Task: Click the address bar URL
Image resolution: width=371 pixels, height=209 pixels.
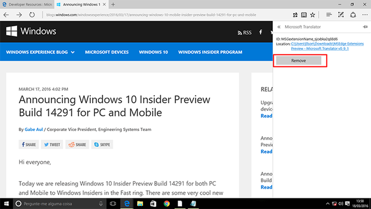Action: 151,15
